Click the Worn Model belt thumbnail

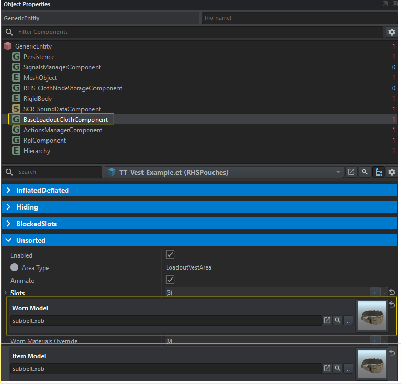tap(371, 316)
